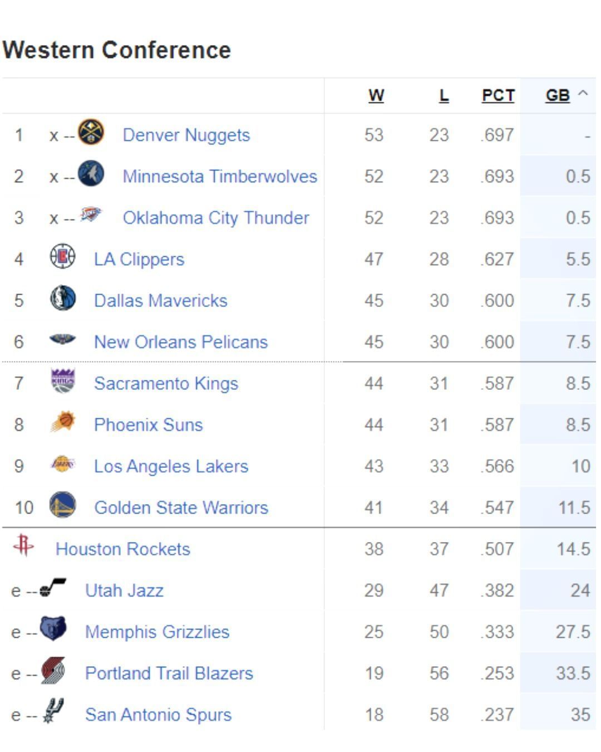Screen dimensions: 601x752
Task: Open the Dallas Mavericks team link
Action: [161, 301]
